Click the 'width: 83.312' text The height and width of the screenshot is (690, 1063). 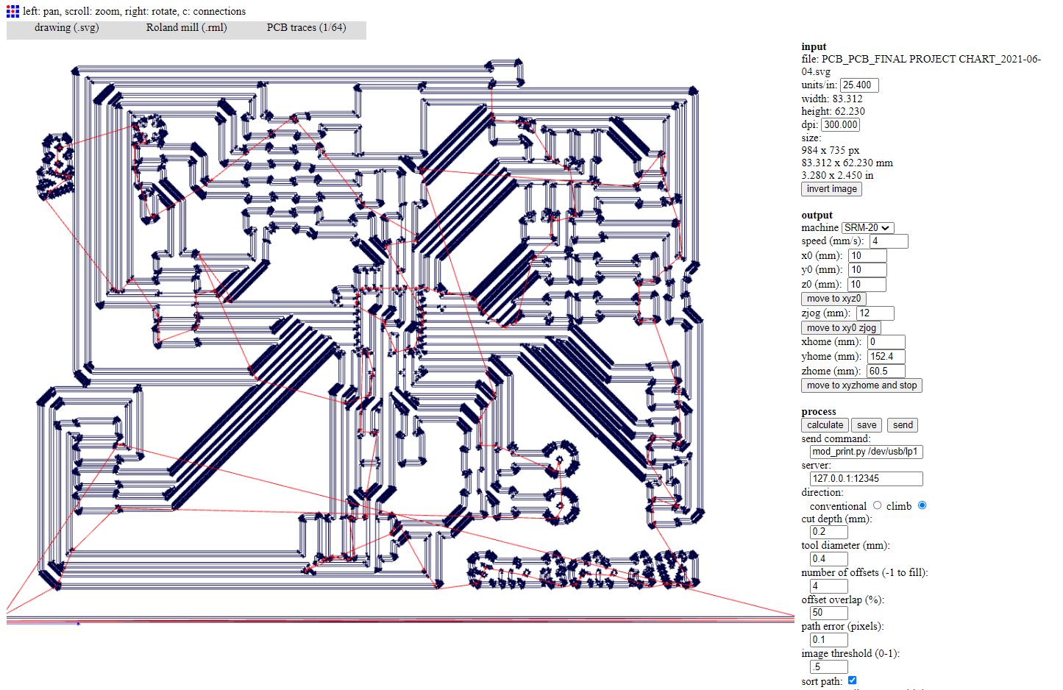tap(832, 99)
